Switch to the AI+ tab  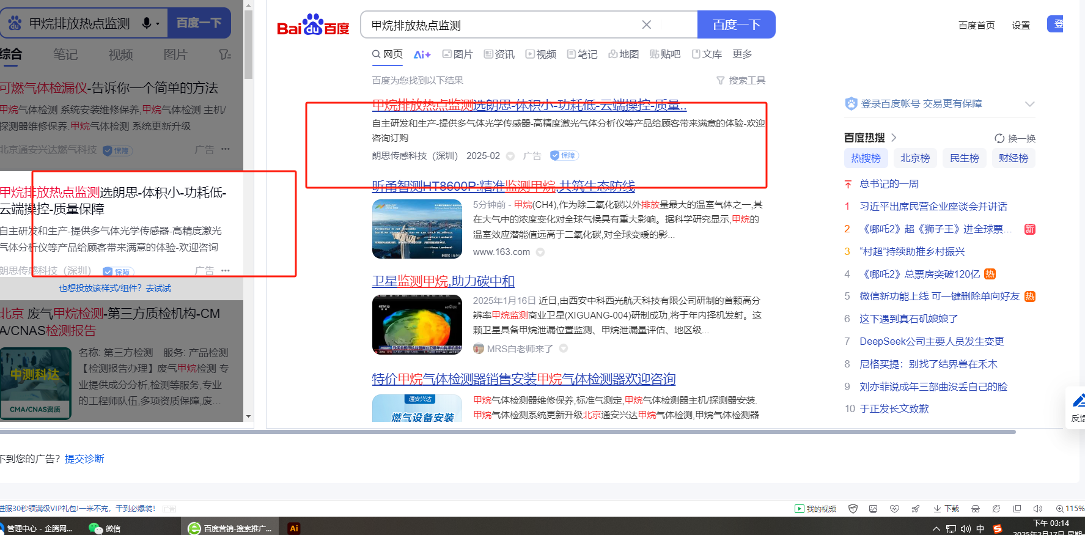point(422,54)
